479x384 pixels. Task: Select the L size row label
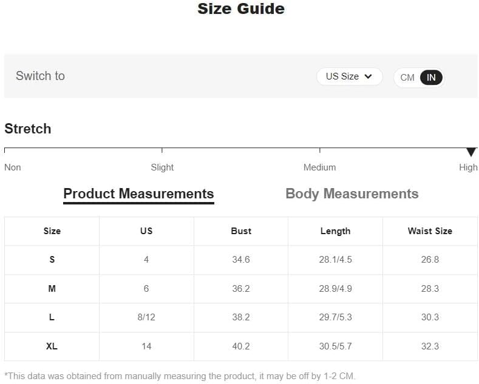(x=52, y=317)
